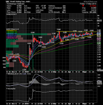Click the P/E value -17.97
The width and height of the screenshot is (103, 105).
(43, 6)
